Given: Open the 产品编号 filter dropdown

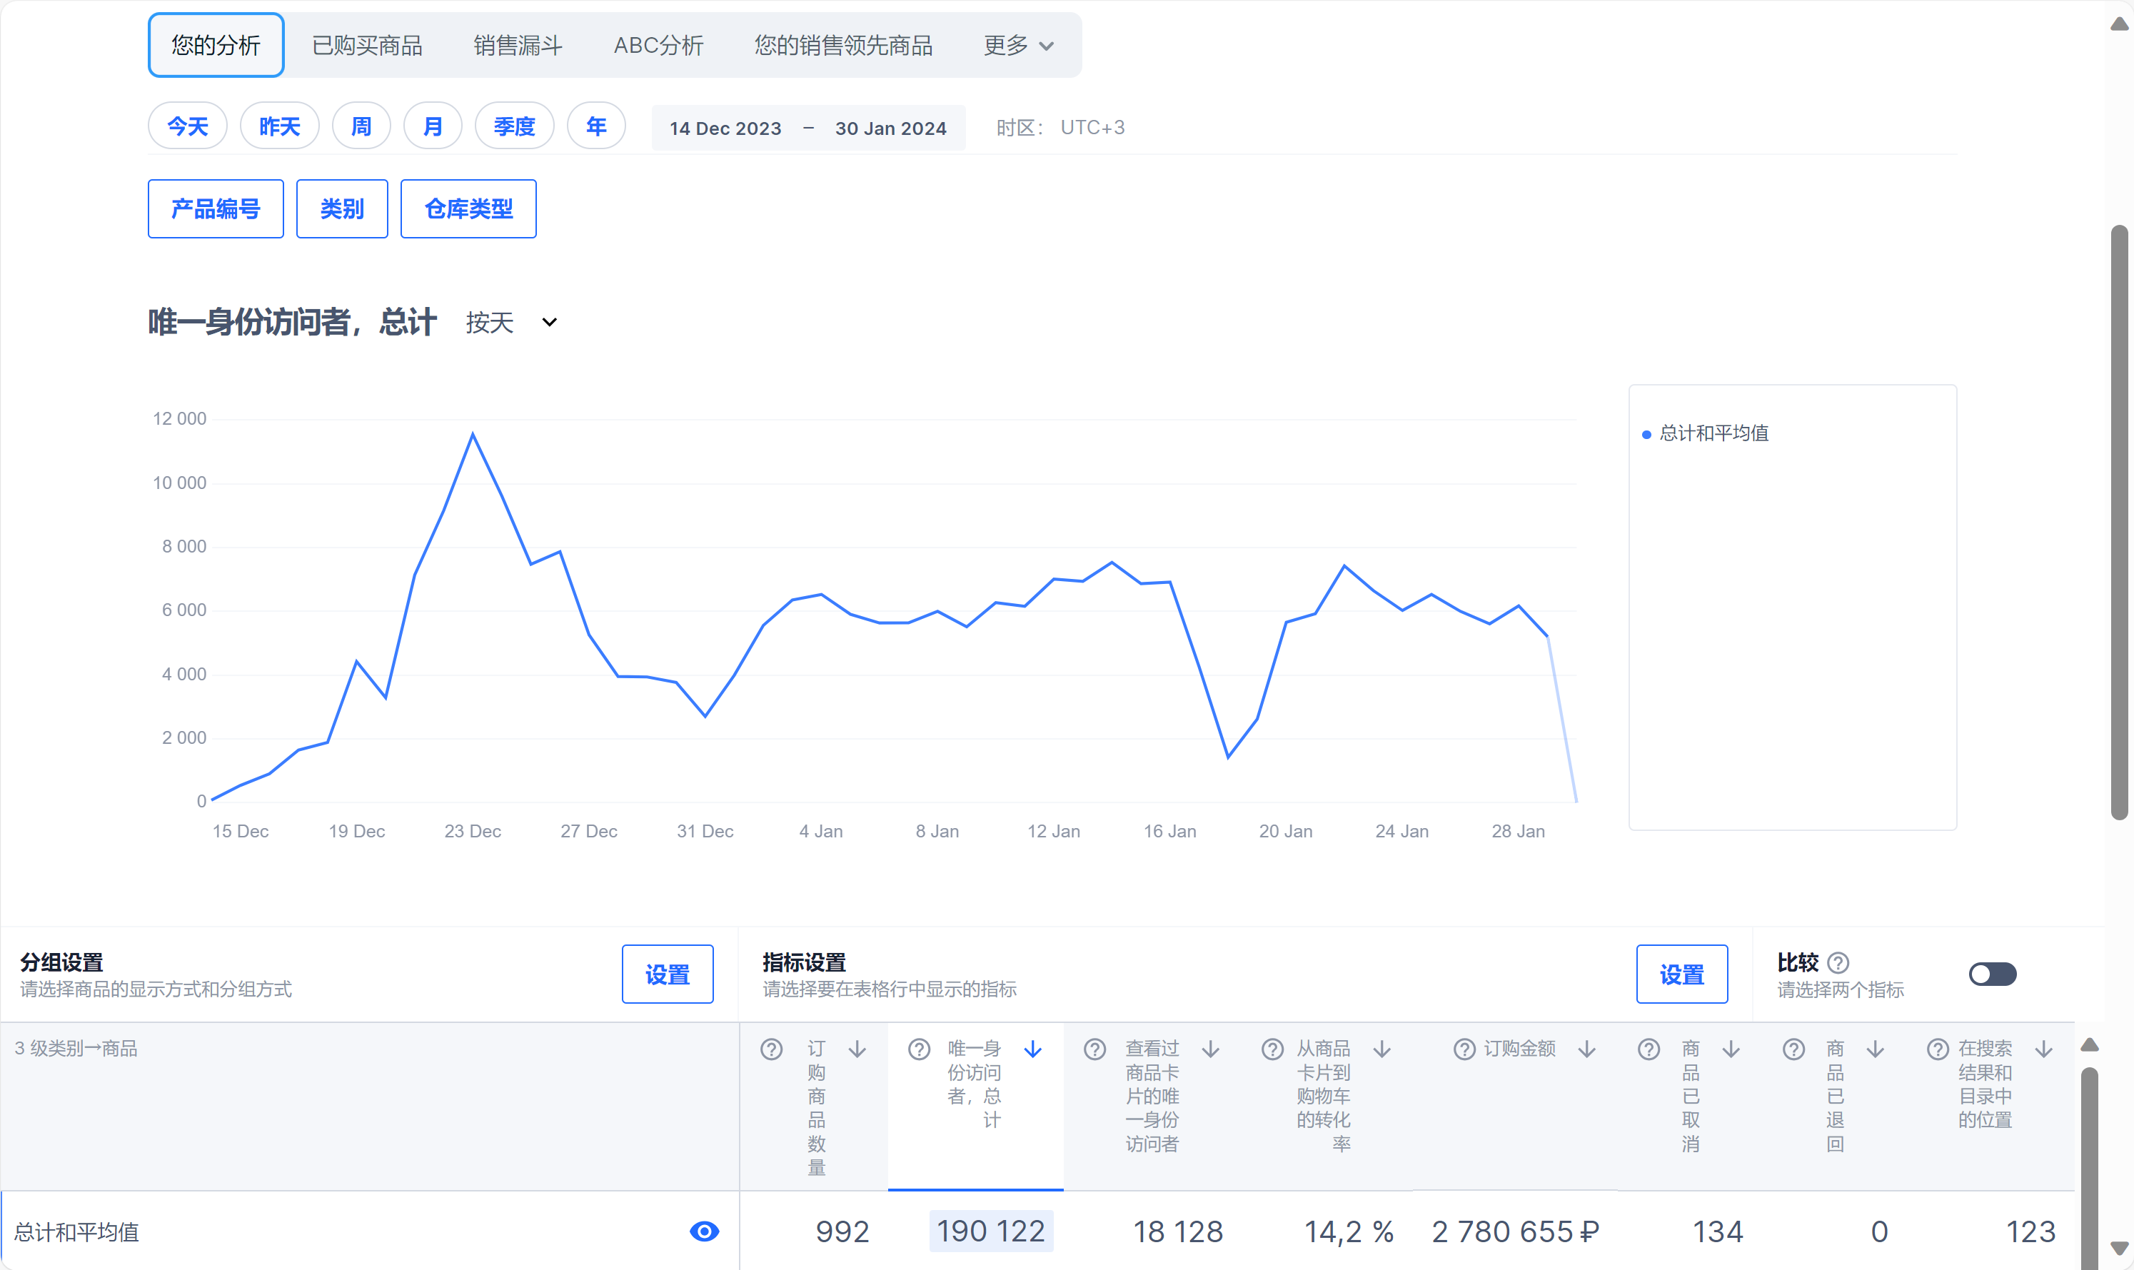Looking at the screenshot, I should tap(216, 209).
